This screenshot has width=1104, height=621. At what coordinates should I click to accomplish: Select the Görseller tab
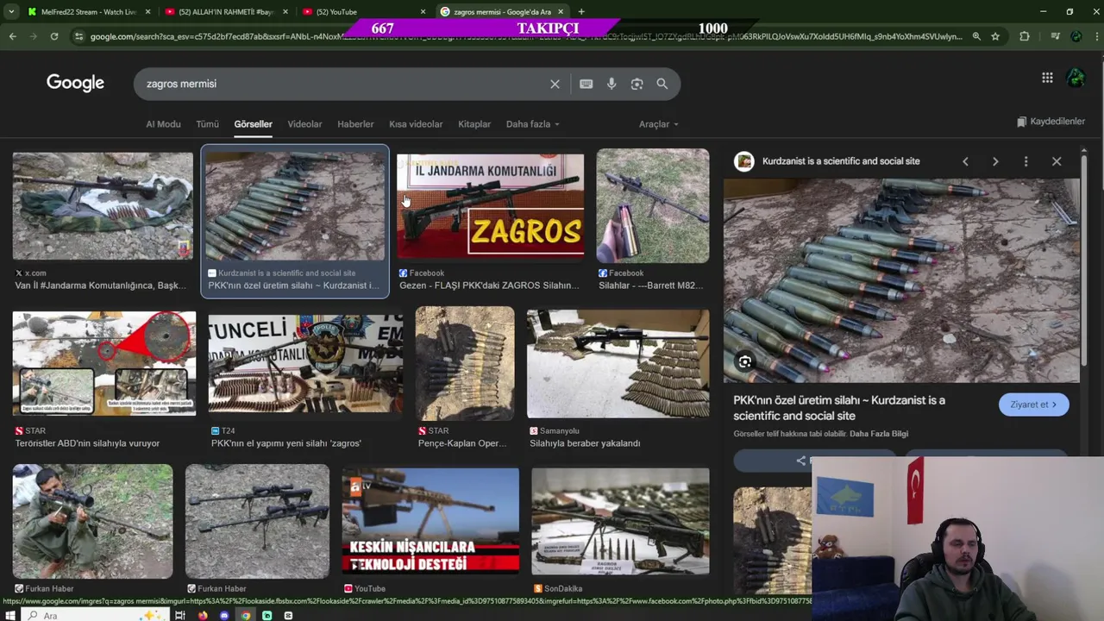pos(253,124)
